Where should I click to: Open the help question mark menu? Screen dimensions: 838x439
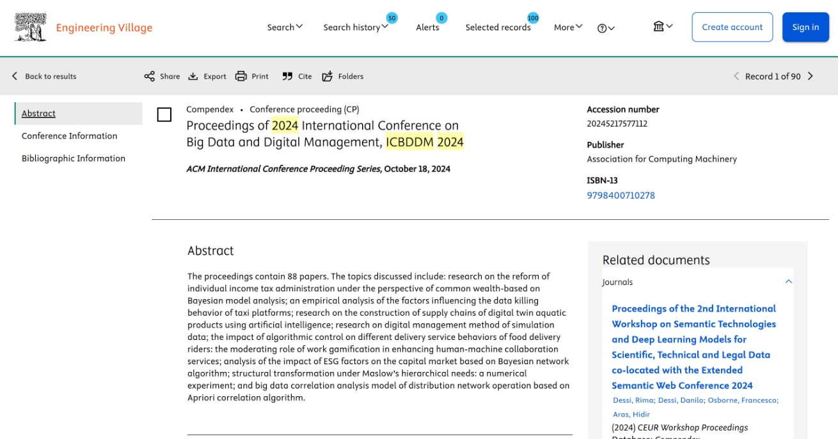(606, 28)
